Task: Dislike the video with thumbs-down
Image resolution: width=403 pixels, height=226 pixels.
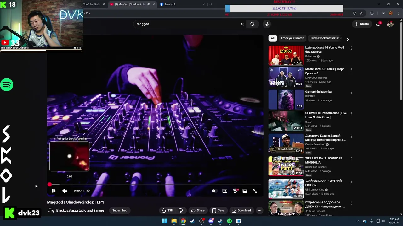Action: click(x=181, y=210)
